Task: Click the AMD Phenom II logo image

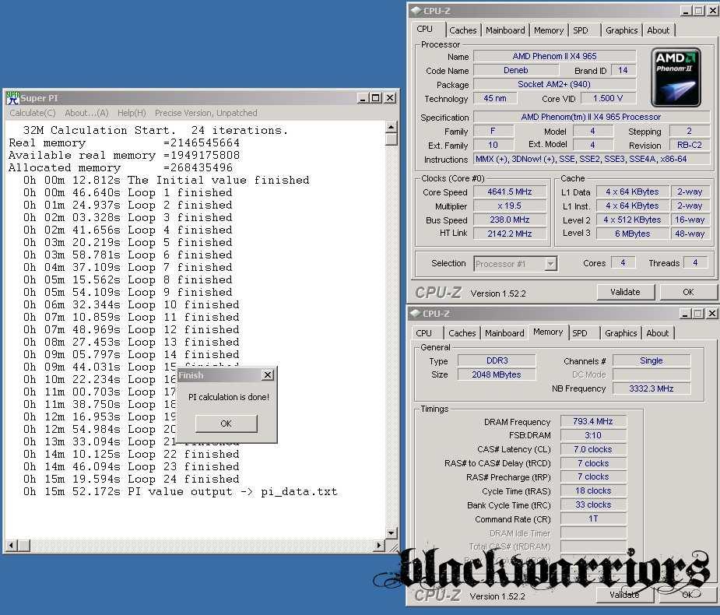Action: coord(676,77)
